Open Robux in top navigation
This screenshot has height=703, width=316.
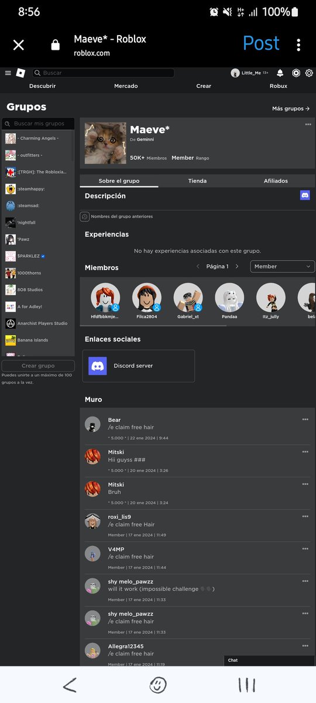(279, 86)
